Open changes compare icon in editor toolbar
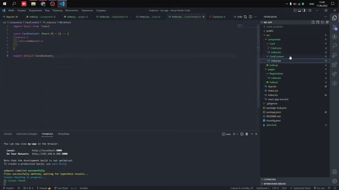339x190 pixels. click(x=245, y=16)
